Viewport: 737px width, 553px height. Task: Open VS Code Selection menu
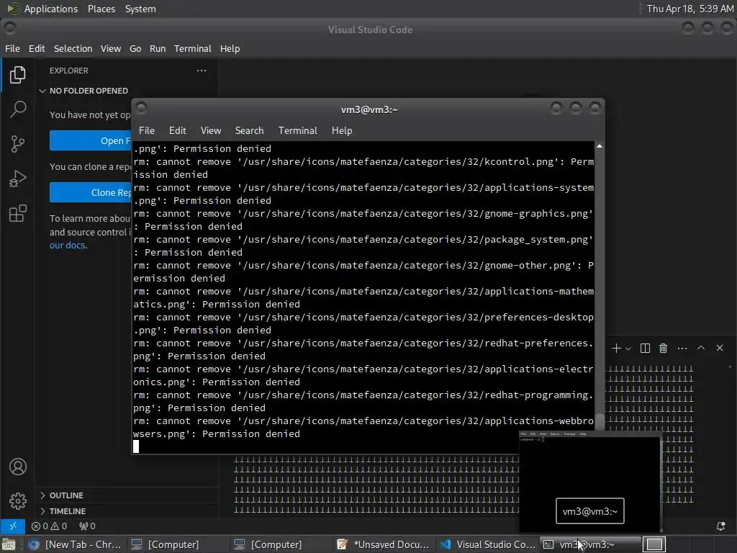pyautogui.click(x=73, y=48)
